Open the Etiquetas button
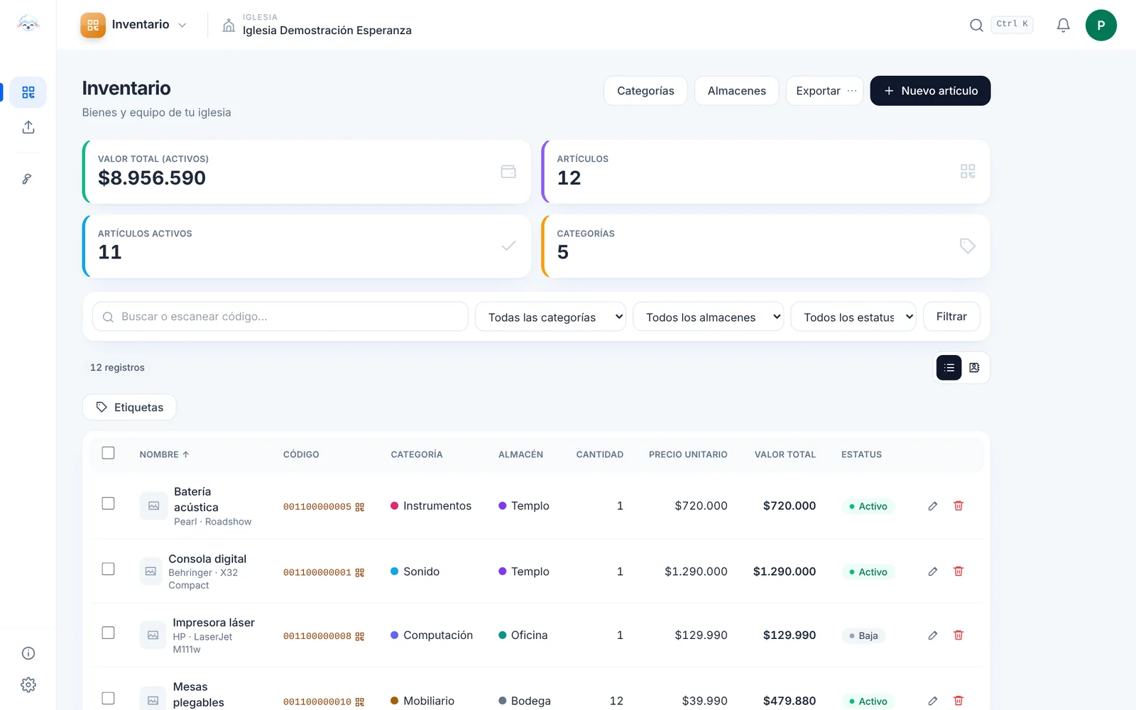The width and height of the screenshot is (1136, 710). tap(129, 408)
